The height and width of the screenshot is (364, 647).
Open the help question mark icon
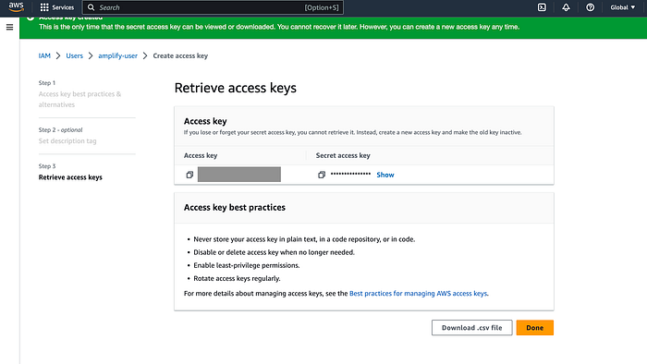(x=590, y=7)
